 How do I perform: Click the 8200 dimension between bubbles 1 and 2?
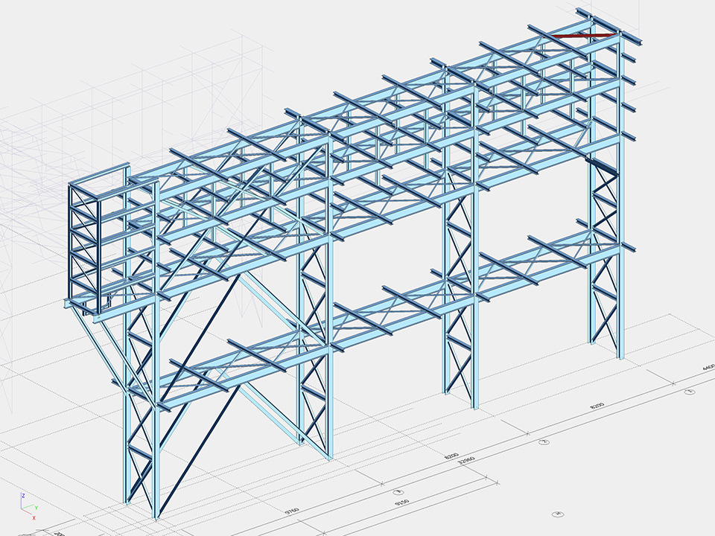[597, 406]
